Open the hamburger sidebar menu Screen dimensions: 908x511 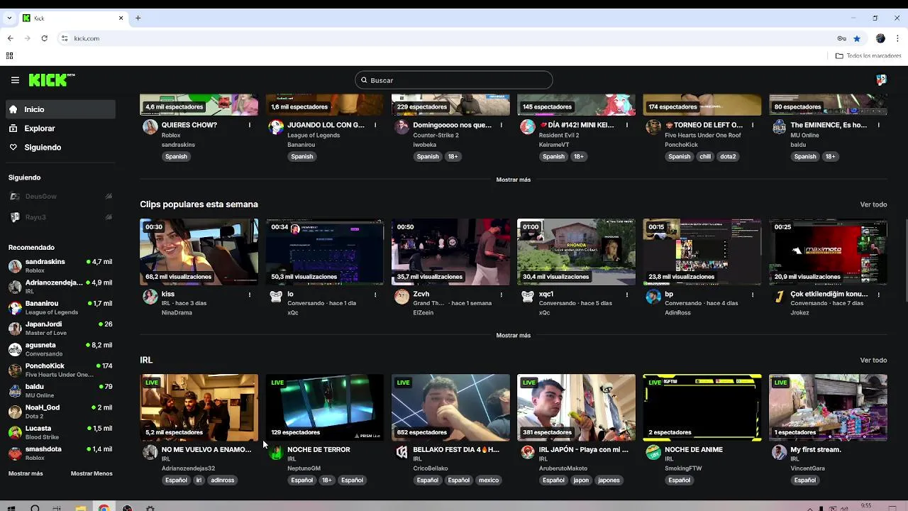pos(15,80)
